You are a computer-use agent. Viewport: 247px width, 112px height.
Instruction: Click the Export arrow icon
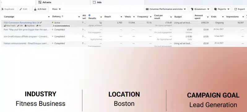click(236, 9)
